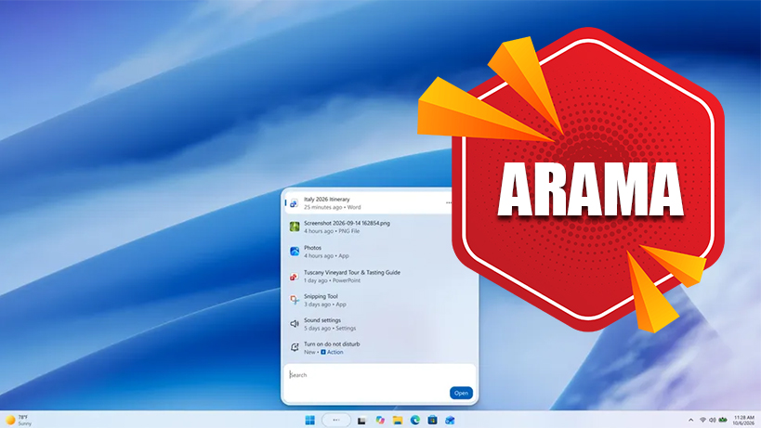Click the Wi-Fi icon in system tray

coord(702,420)
